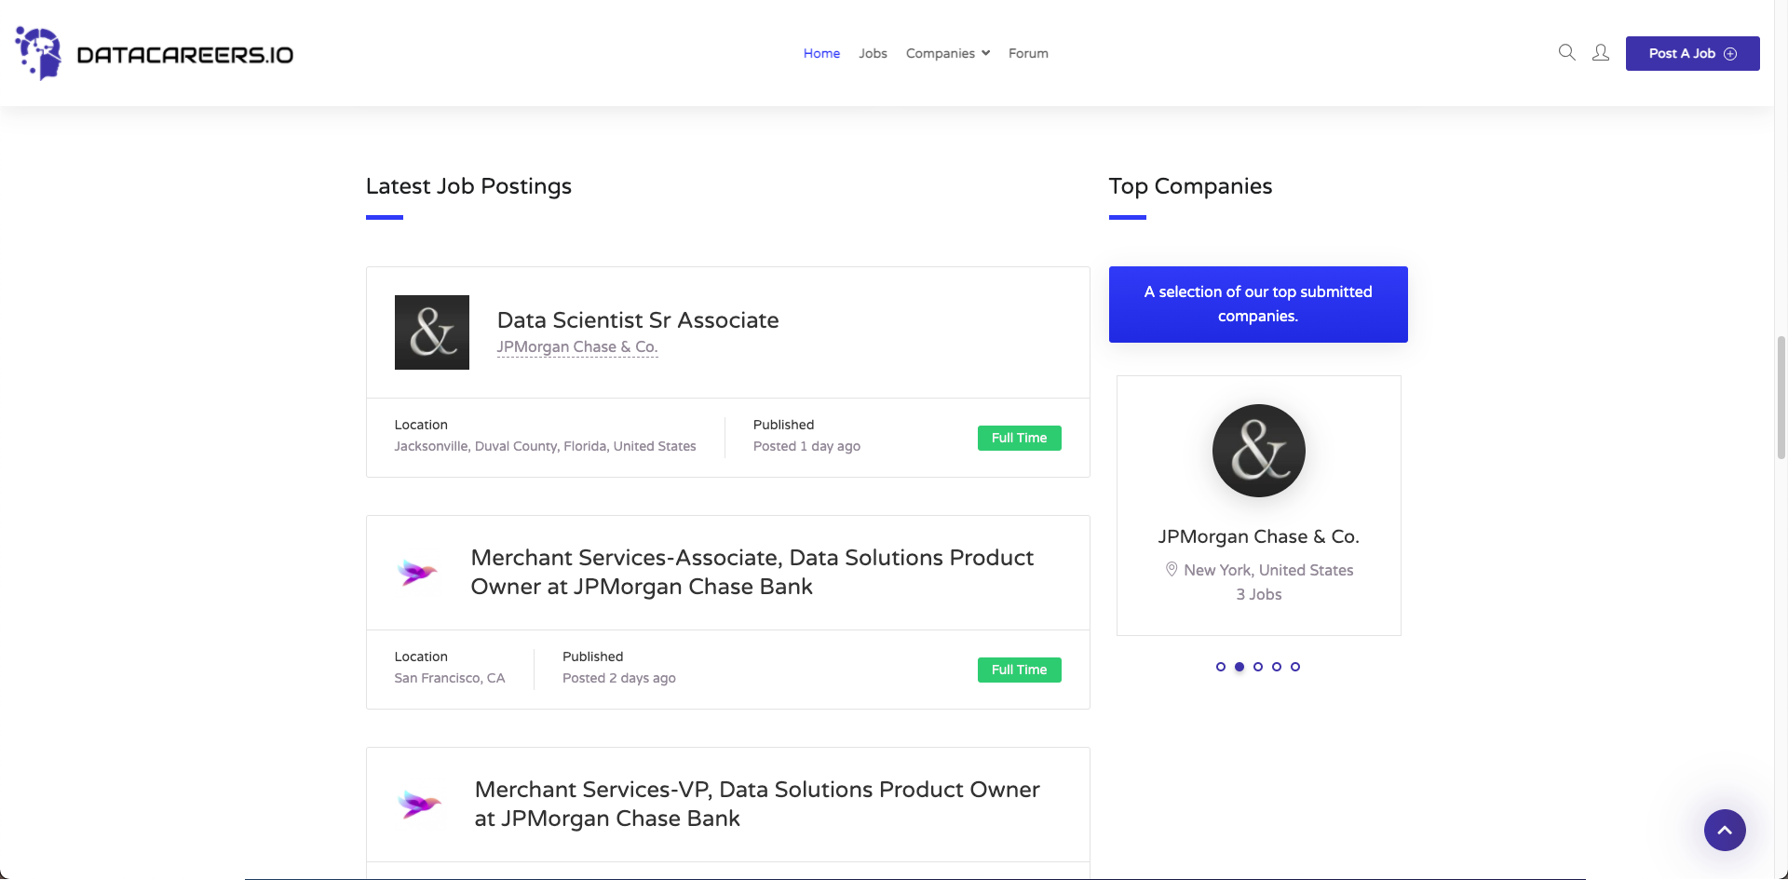The height and width of the screenshot is (880, 1788).
Task: Click the DataCareers.io logo
Action: [x=152, y=53]
